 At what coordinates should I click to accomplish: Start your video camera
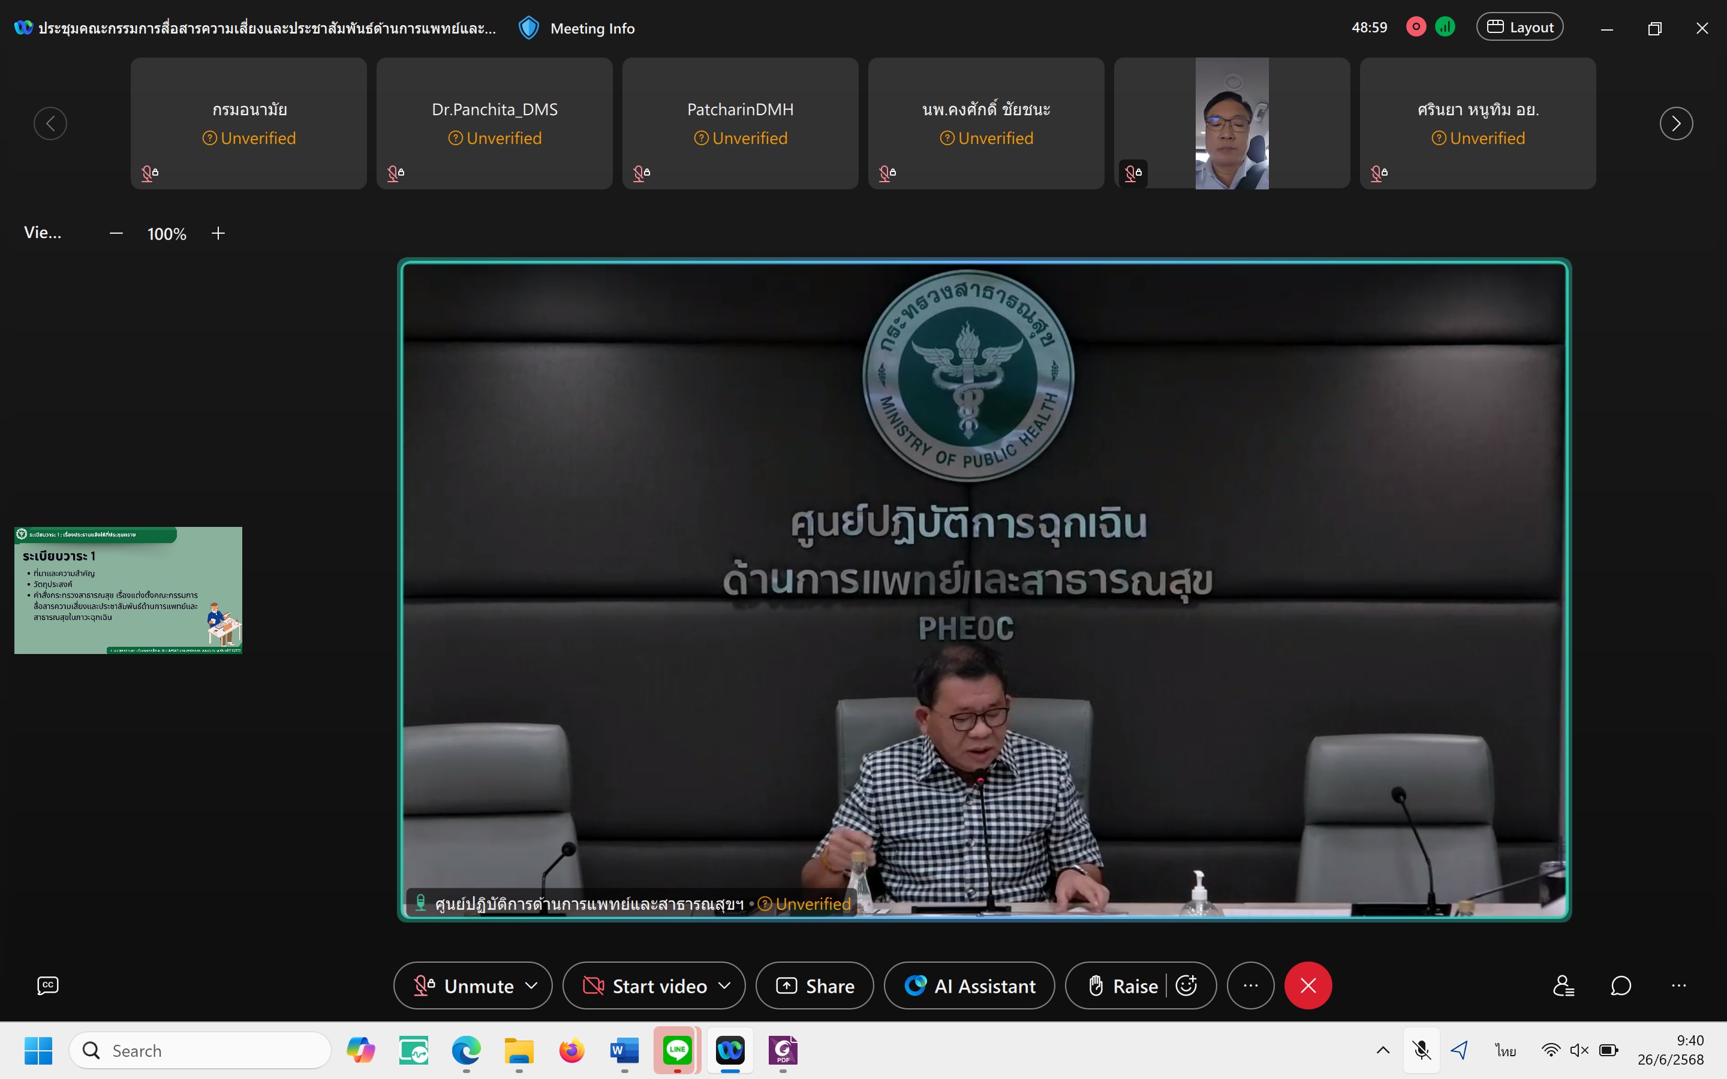(x=646, y=985)
